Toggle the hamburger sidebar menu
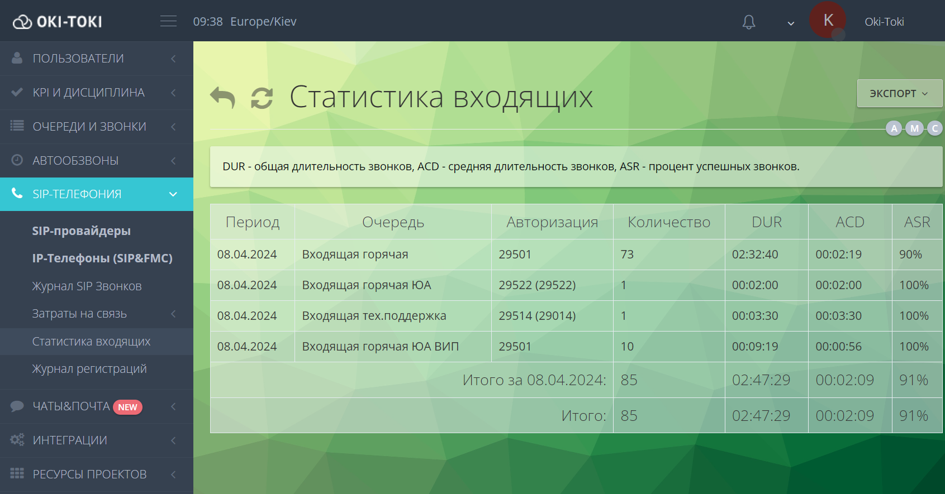The height and width of the screenshot is (494, 945). point(168,21)
